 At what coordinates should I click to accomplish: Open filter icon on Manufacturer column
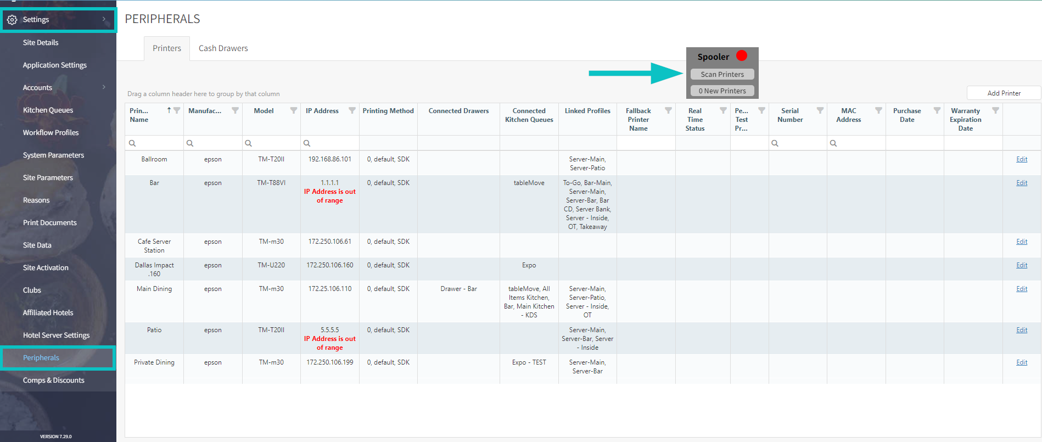click(x=235, y=110)
